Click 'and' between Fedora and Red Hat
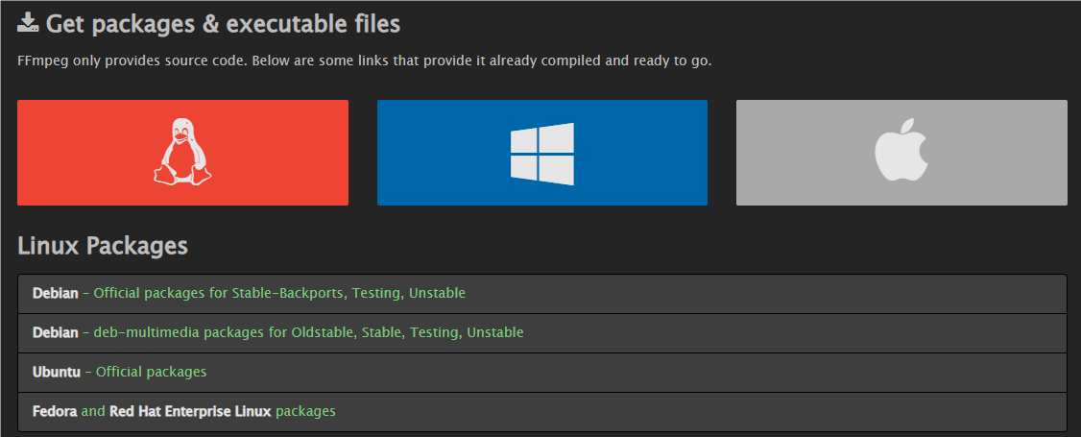1081x437 pixels. [x=93, y=411]
